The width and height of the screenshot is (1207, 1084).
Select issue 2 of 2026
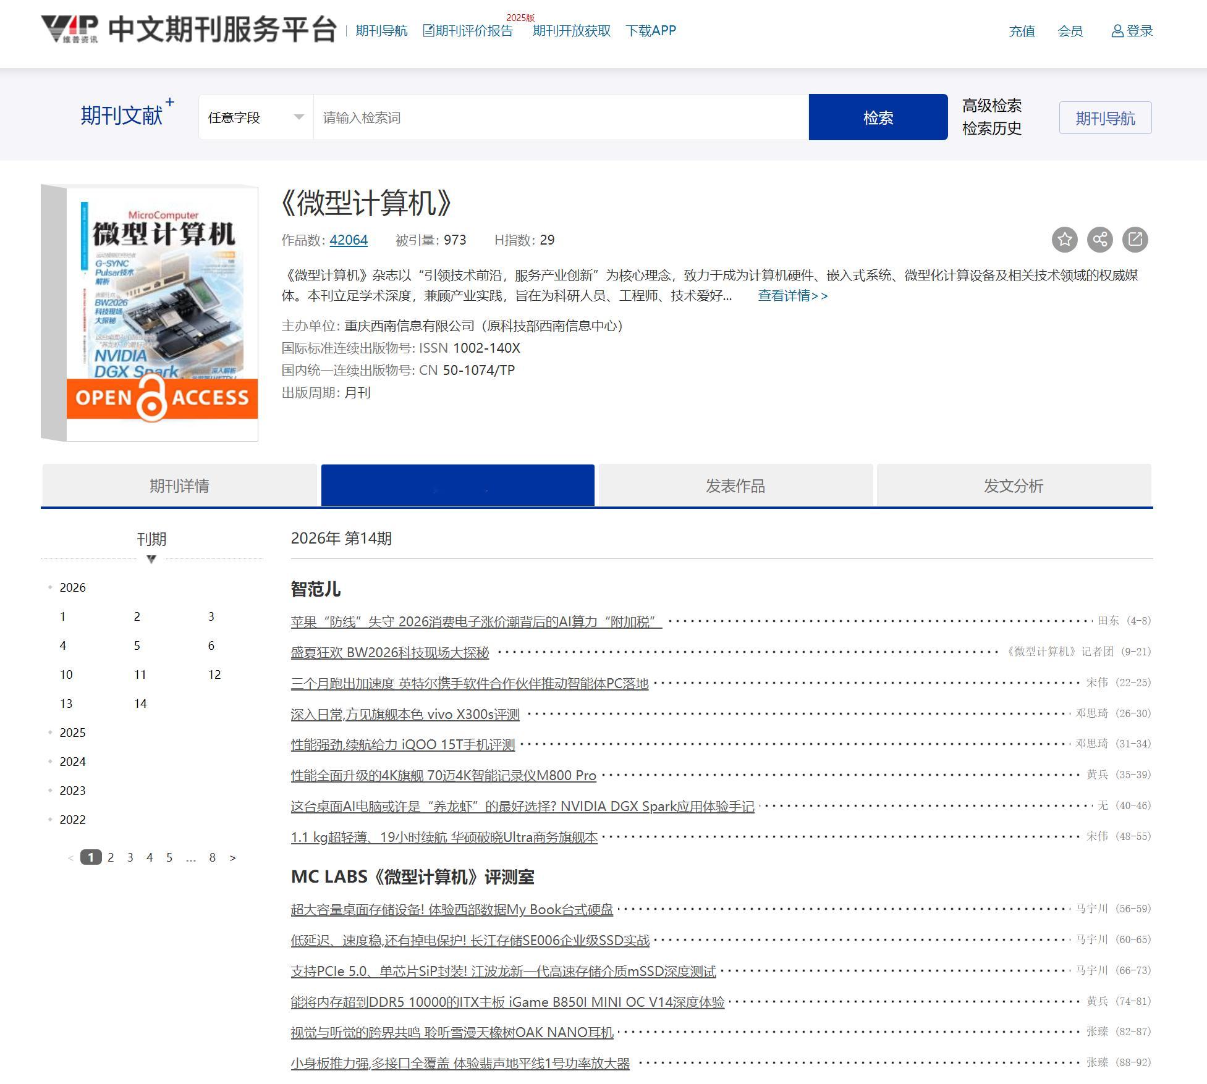point(137,616)
